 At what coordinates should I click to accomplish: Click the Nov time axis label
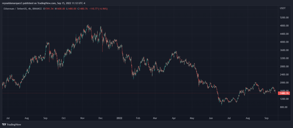82,118
